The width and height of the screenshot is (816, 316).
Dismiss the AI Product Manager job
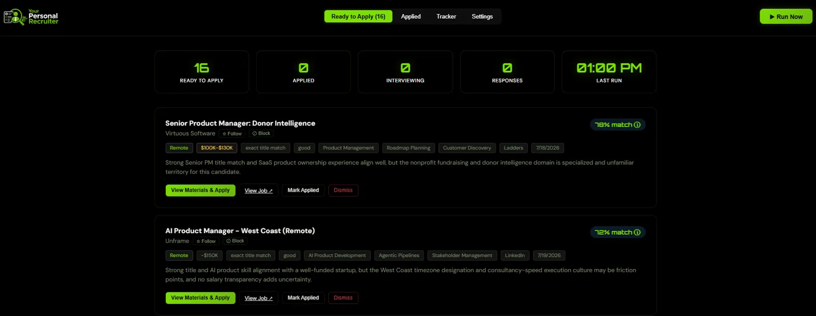point(343,298)
